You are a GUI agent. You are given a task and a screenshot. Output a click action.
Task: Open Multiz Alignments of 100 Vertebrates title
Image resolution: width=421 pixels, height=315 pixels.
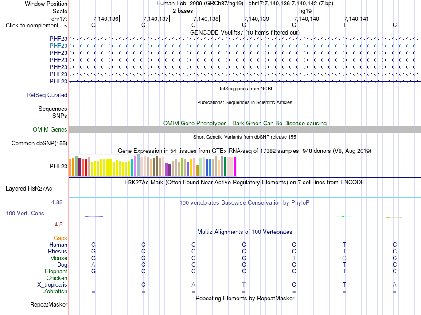[245, 232]
